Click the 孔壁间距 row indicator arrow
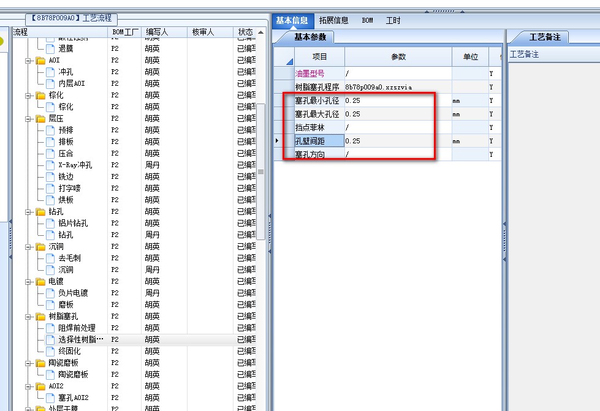Image resolution: width=600 pixels, height=411 pixels. (278, 141)
